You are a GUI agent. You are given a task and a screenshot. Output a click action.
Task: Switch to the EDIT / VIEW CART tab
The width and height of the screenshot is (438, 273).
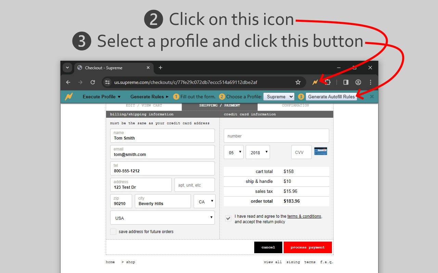coord(144,105)
